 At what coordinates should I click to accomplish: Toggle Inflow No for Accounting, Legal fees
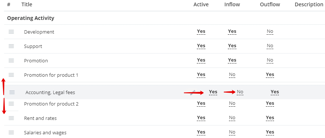click(x=240, y=92)
